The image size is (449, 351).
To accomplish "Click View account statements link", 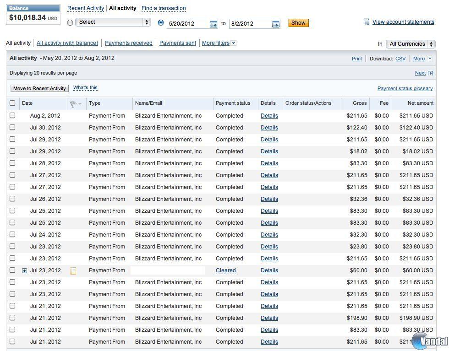I will [403, 22].
